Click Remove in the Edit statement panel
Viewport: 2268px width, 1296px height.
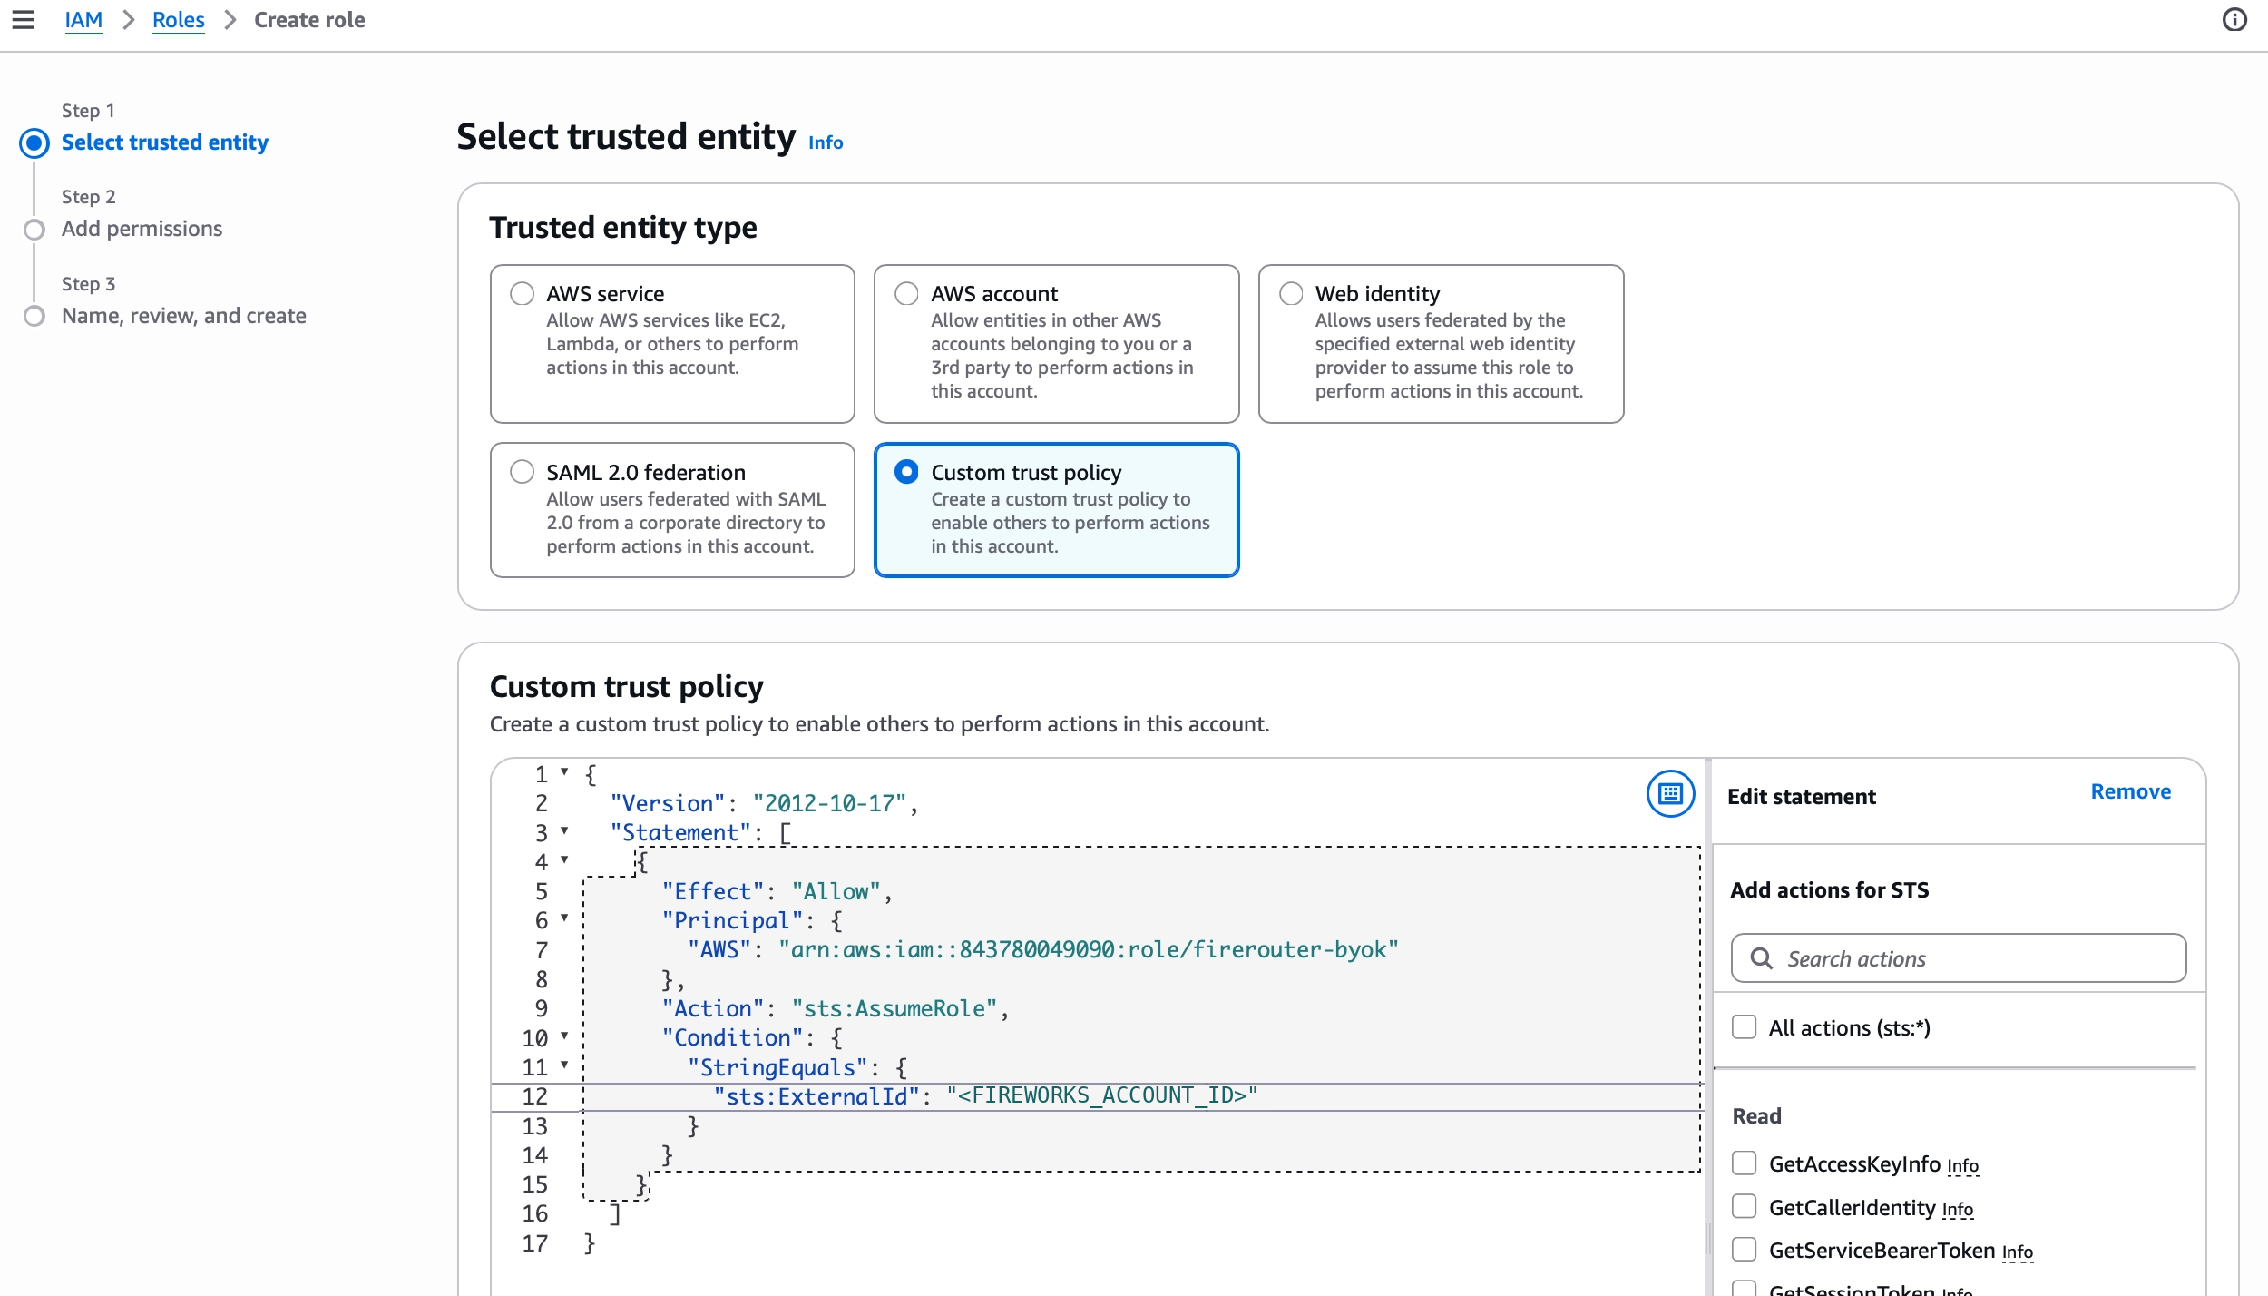point(2131,791)
